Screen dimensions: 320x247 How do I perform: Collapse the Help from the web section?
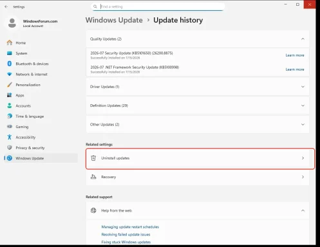click(x=303, y=210)
